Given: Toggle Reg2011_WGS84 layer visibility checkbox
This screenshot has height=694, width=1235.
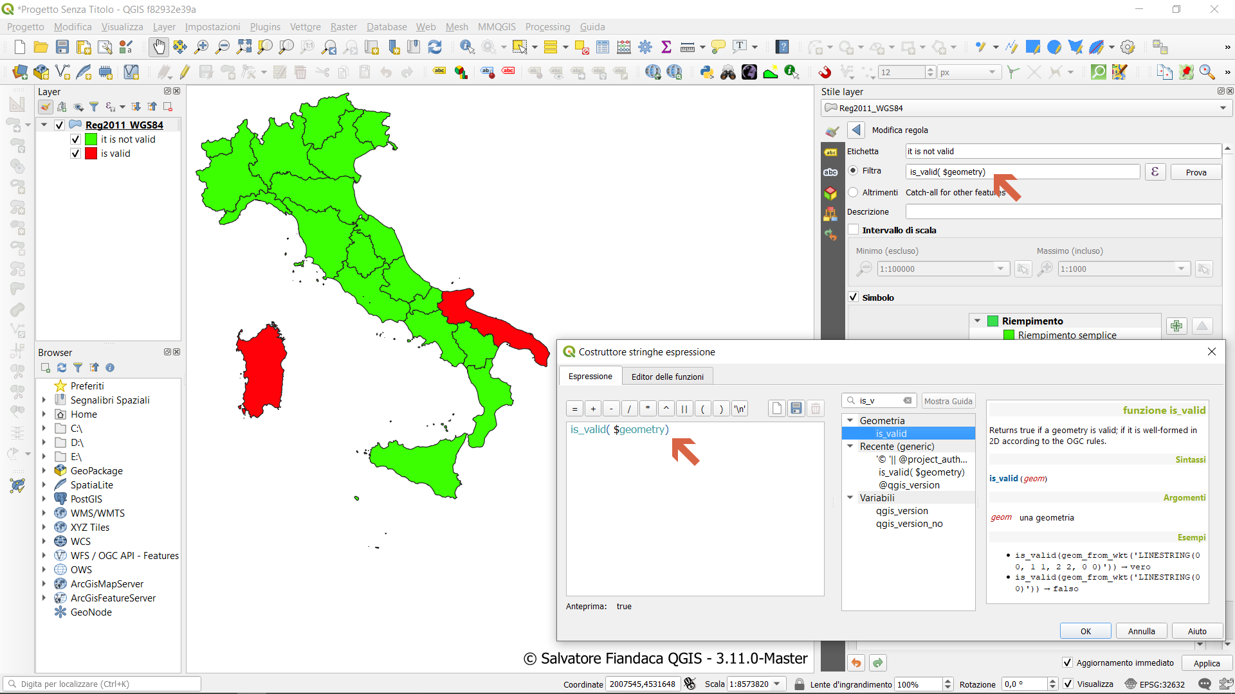Looking at the screenshot, I should 59,125.
